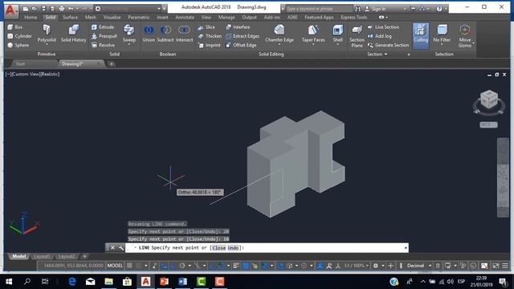Open the WCS dropdown below ViewCube
Viewport: 514px width, 289px height.
pos(489,125)
